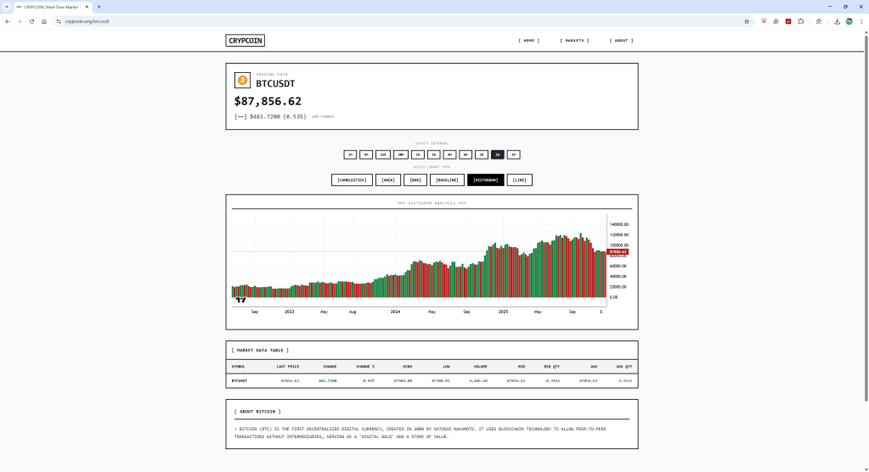The image size is (869, 472).
Task: Expand the tab search dropdown
Action: pos(7,6)
